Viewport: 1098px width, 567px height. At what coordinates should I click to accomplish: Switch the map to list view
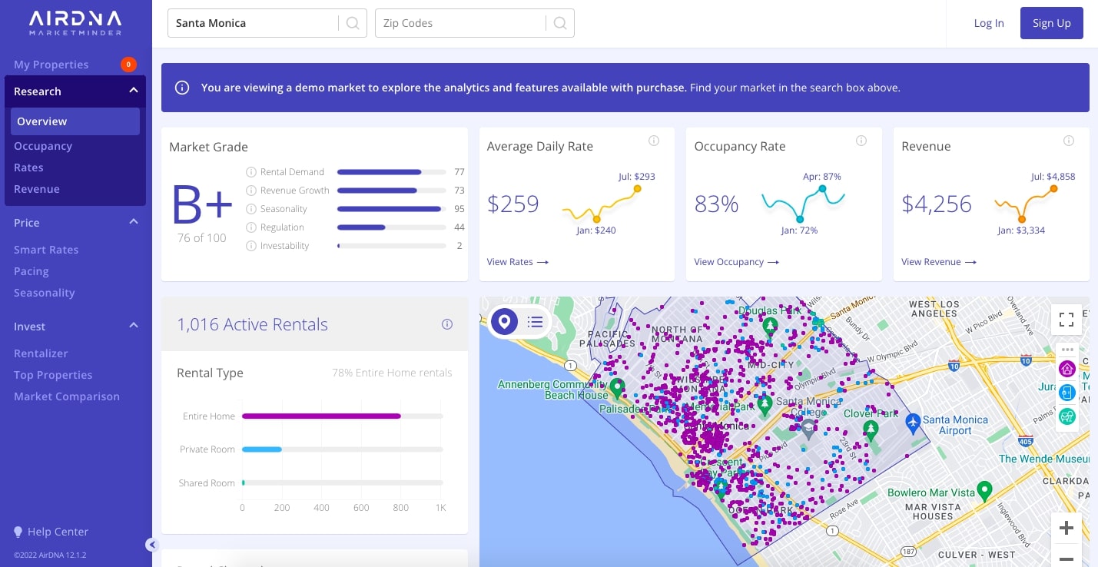click(535, 321)
